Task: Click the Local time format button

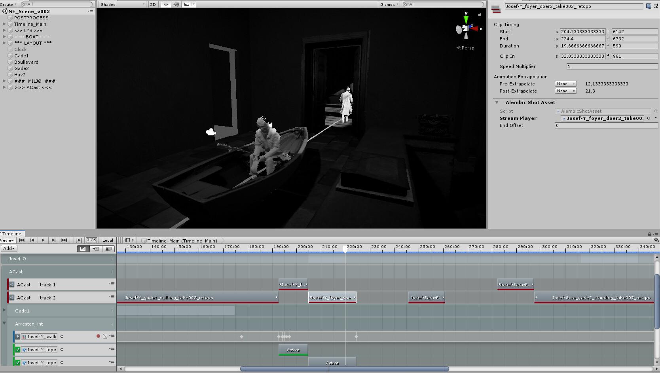Action: click(107, 240)
